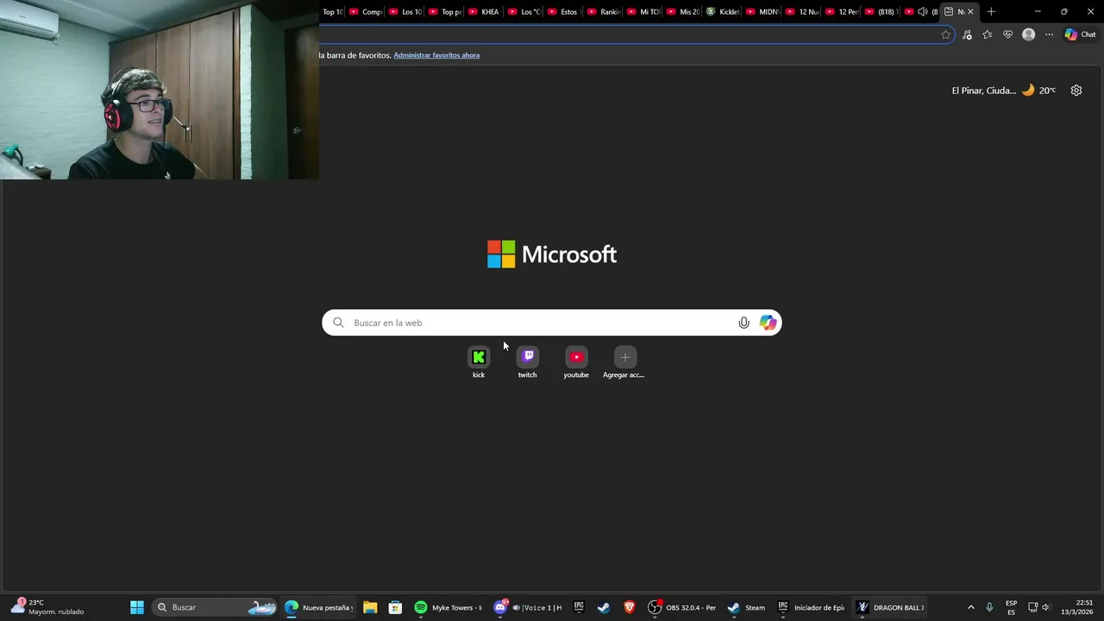Image resolution: width=1104 pixels, height=621 pixels.
Task: Open the Brave browser taskbar icon
Action: 629,607
